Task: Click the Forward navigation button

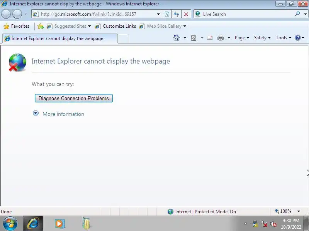Action: coord(17,14)
